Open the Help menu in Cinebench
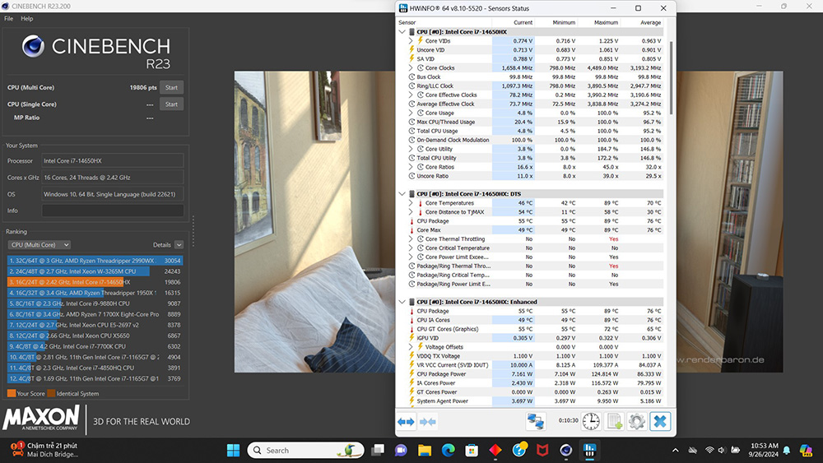Screen dimensions: 823x463 click(27, 18)
